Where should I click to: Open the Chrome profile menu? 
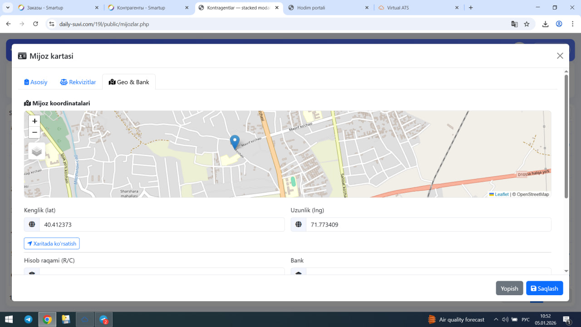click(x=559, y=24)
